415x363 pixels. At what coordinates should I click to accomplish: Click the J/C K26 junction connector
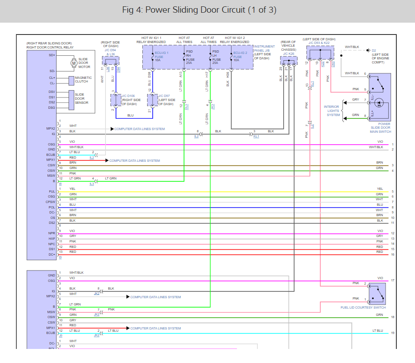(287, 61)
